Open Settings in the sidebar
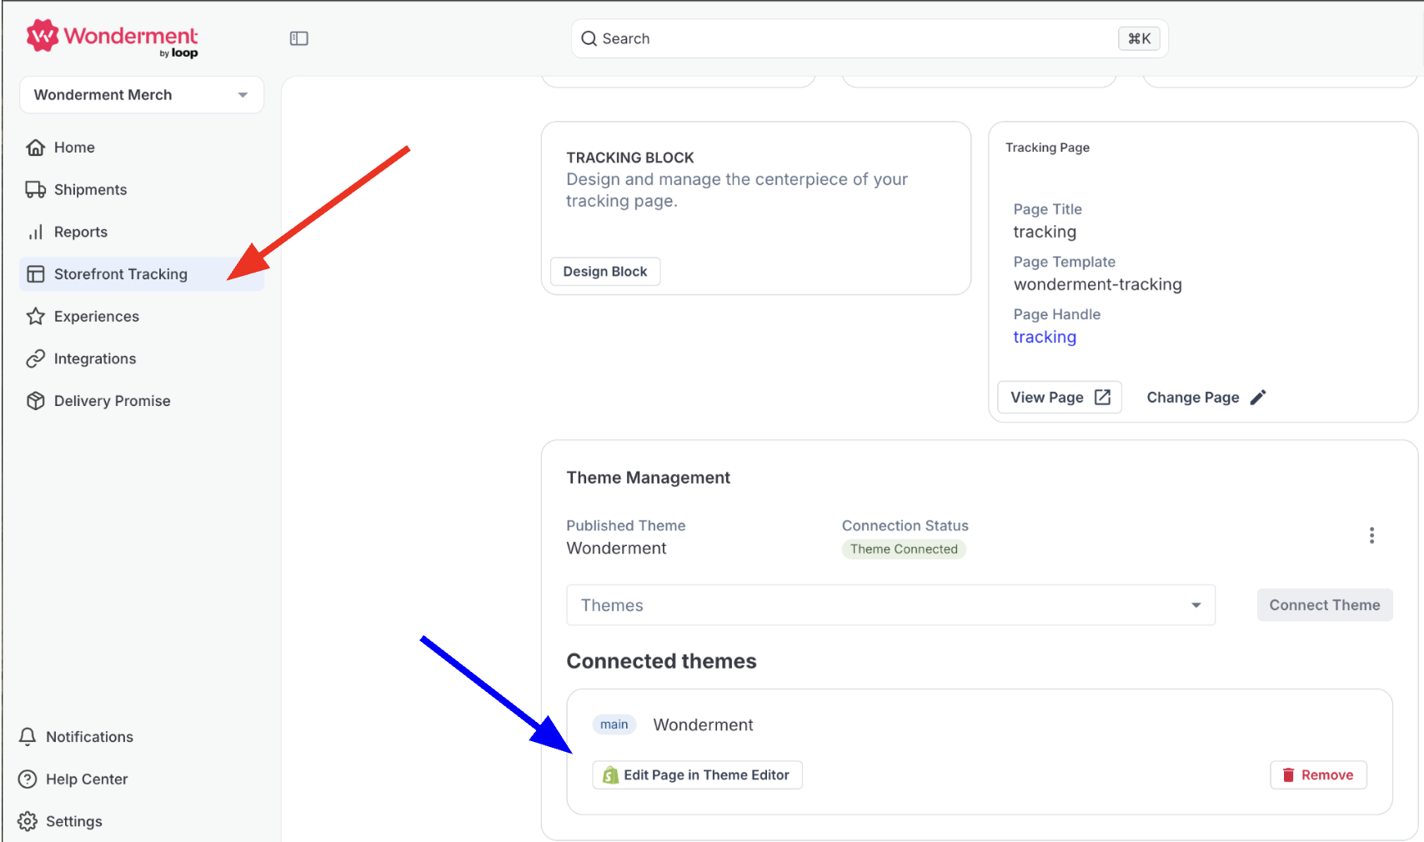1424x842 pixels. tap(61, 821)
